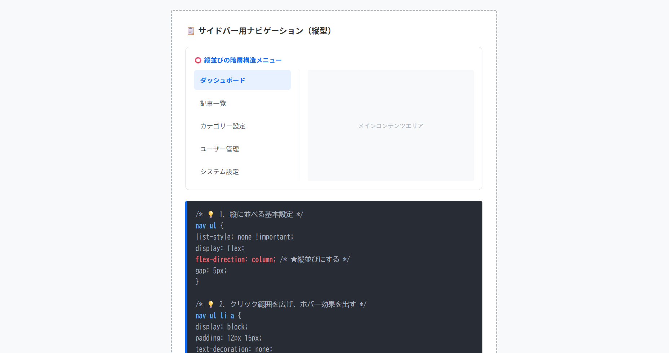Click the list-style: none !important declaration
The height and width of the screenshot is (353, 669).
244,237
